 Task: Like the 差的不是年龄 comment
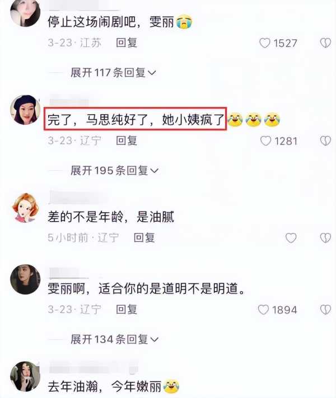pyautogui.click(x=291, y=238)
